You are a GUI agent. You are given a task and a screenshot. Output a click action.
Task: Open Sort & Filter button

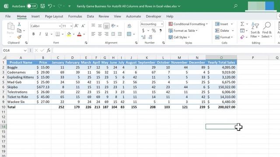coord(255,30)
